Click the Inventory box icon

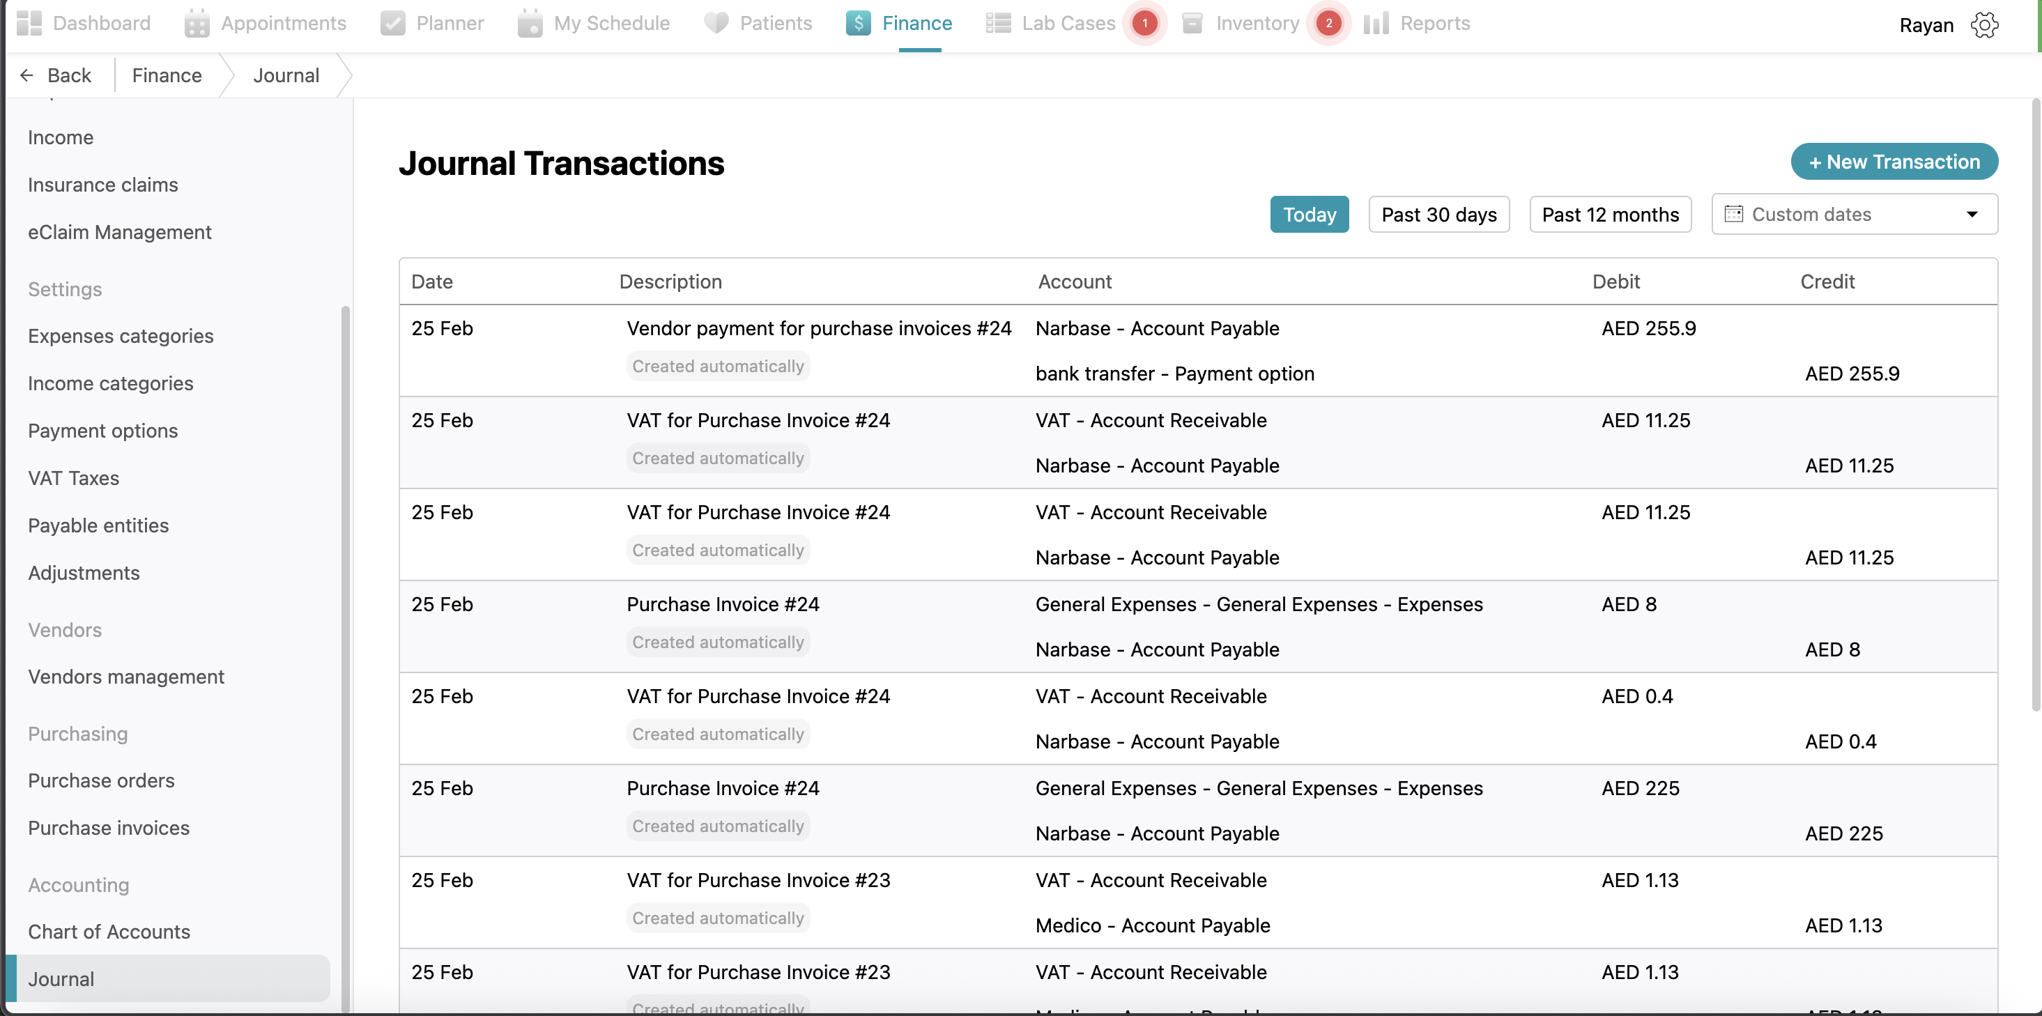coord(1192,23)
